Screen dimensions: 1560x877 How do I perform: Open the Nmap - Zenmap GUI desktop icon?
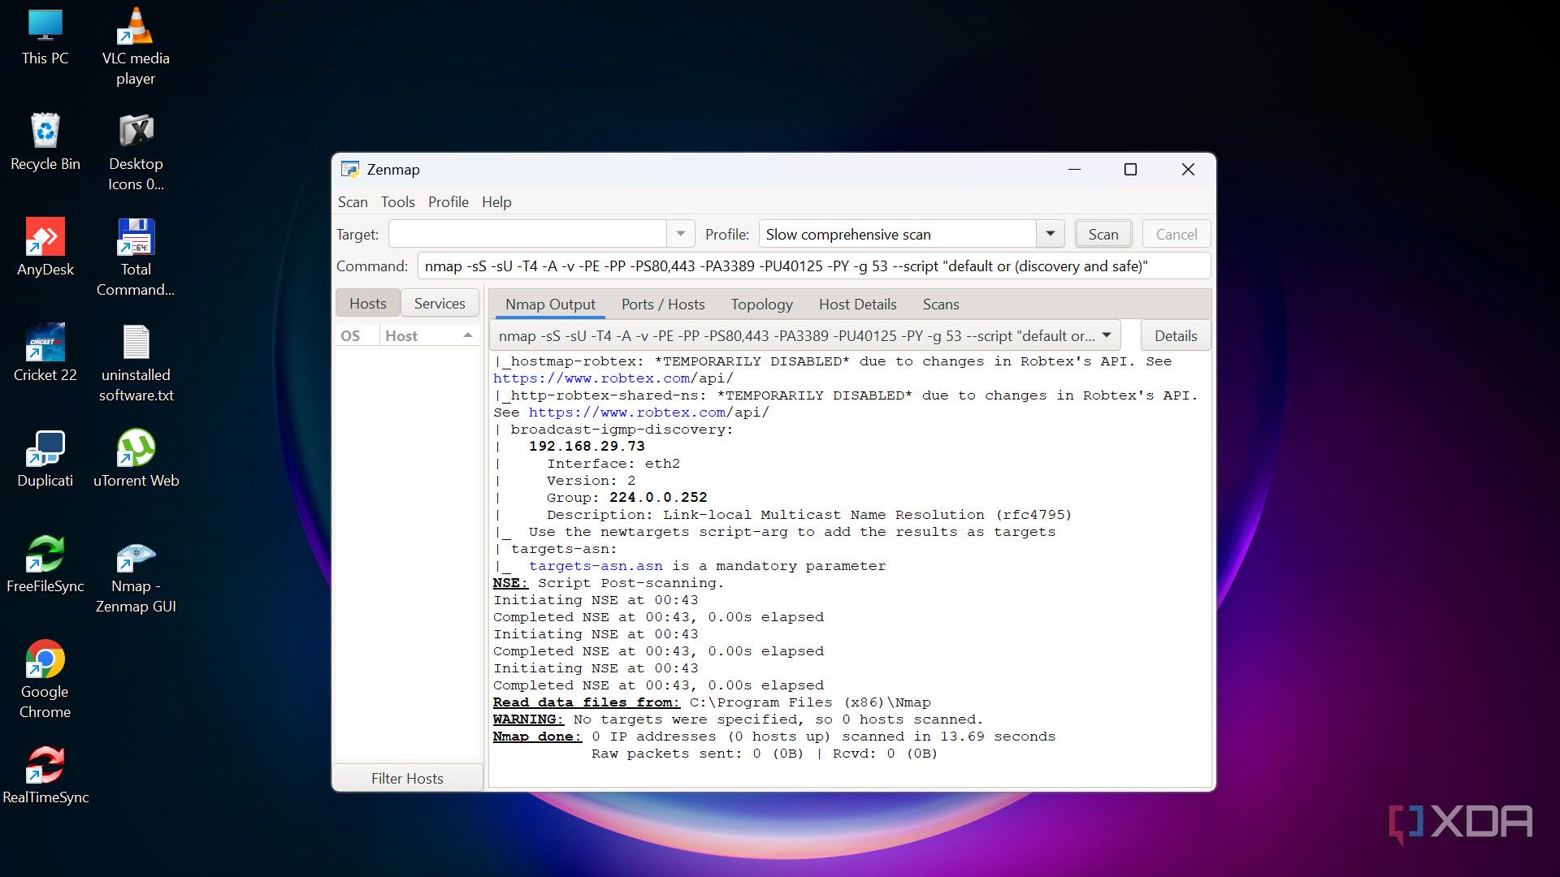135,560
